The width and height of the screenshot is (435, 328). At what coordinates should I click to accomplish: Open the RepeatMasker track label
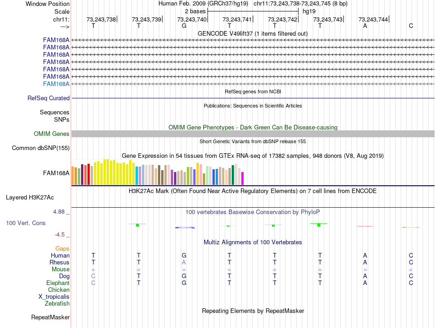[x=50, y=317]
